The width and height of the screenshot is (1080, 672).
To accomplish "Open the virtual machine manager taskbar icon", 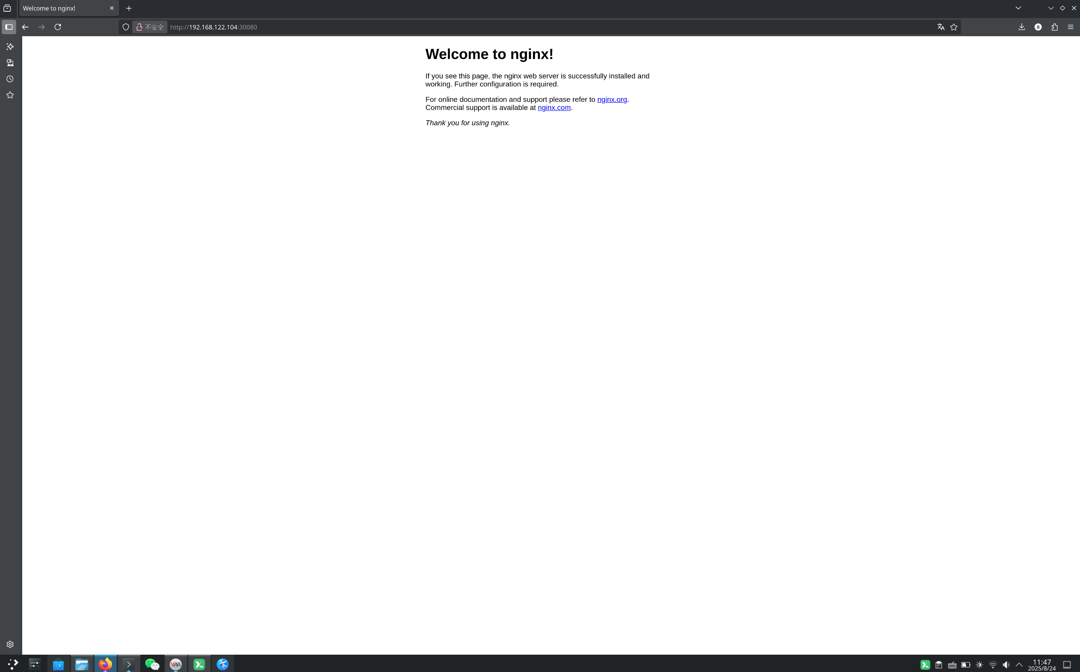I will pyautogui.click(x=176, y=664).
